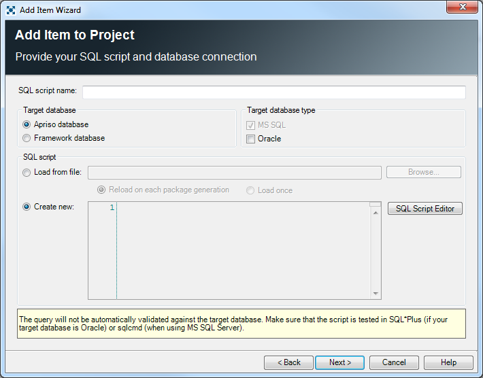Select the Create new script option
483x378 pixels.
coord(27,207)
